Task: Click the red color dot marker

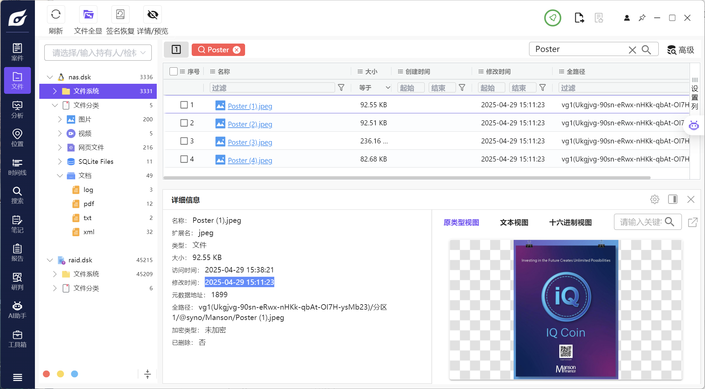Action: 46,374
